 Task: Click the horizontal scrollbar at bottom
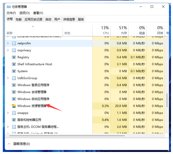67,136
